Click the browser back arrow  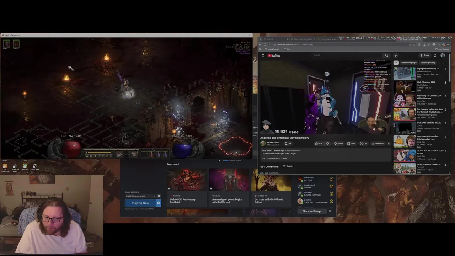point(261,44)
